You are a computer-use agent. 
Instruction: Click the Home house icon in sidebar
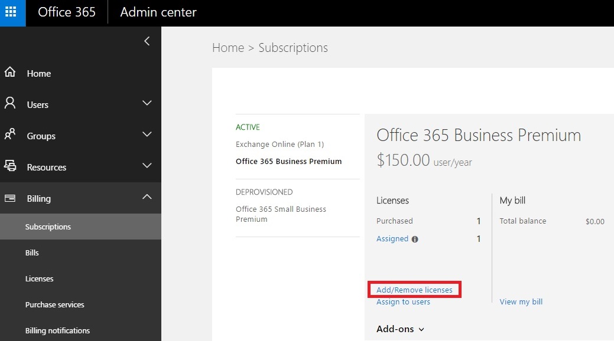[10, 73]
